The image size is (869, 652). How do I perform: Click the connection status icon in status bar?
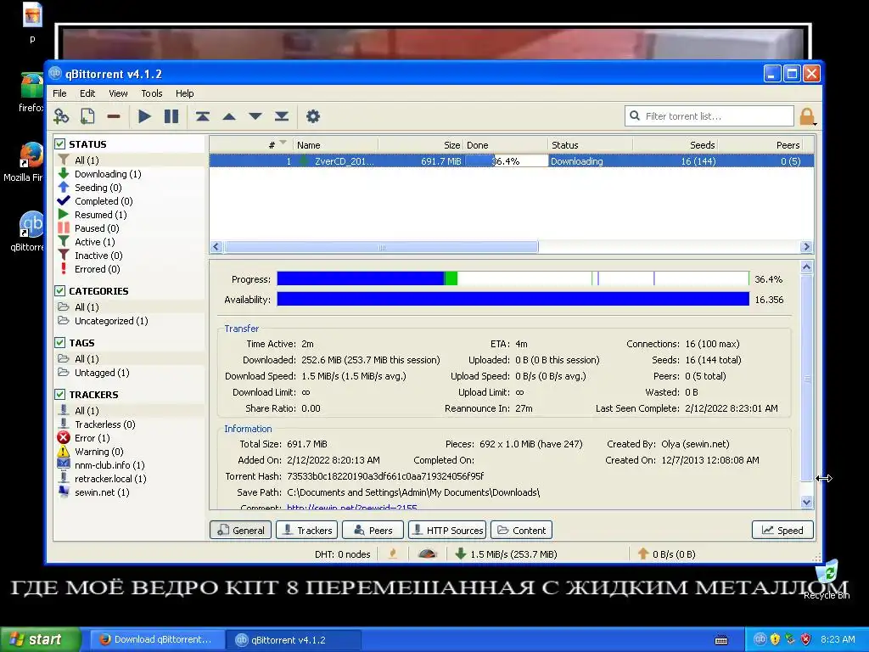tap(393, 554)
